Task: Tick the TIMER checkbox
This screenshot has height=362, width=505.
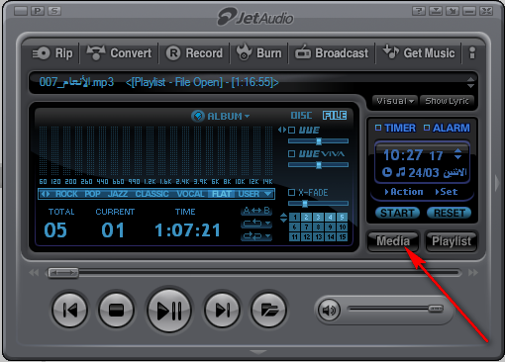Action: pos(378,128)
